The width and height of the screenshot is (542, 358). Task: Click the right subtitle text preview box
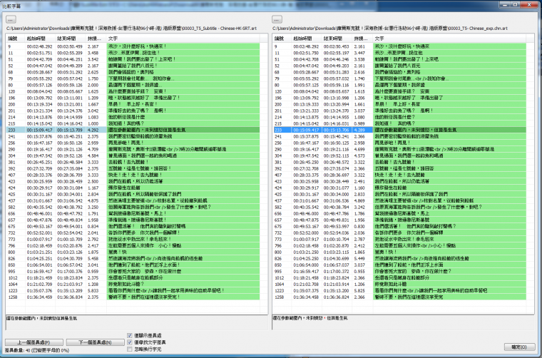coord(403,322)
